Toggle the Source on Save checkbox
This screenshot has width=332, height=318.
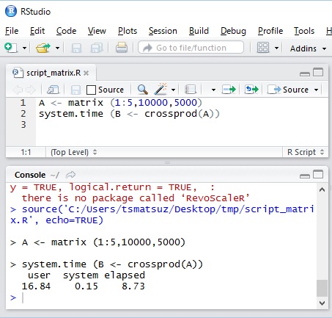coord(91,90)
